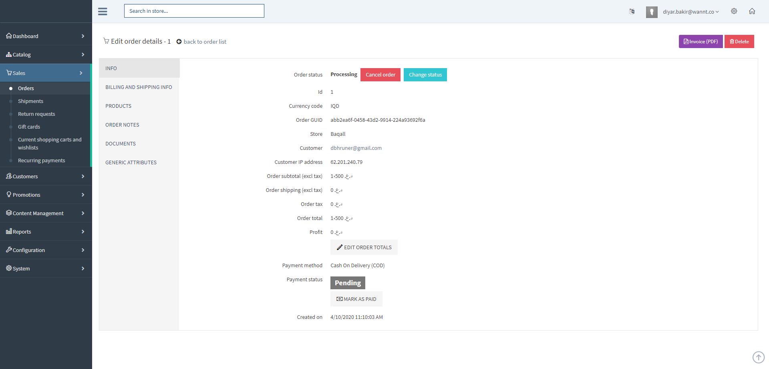This screenshot has height=369, width=769.
Task: Open the settings gear icon in header
Action: 734,11
